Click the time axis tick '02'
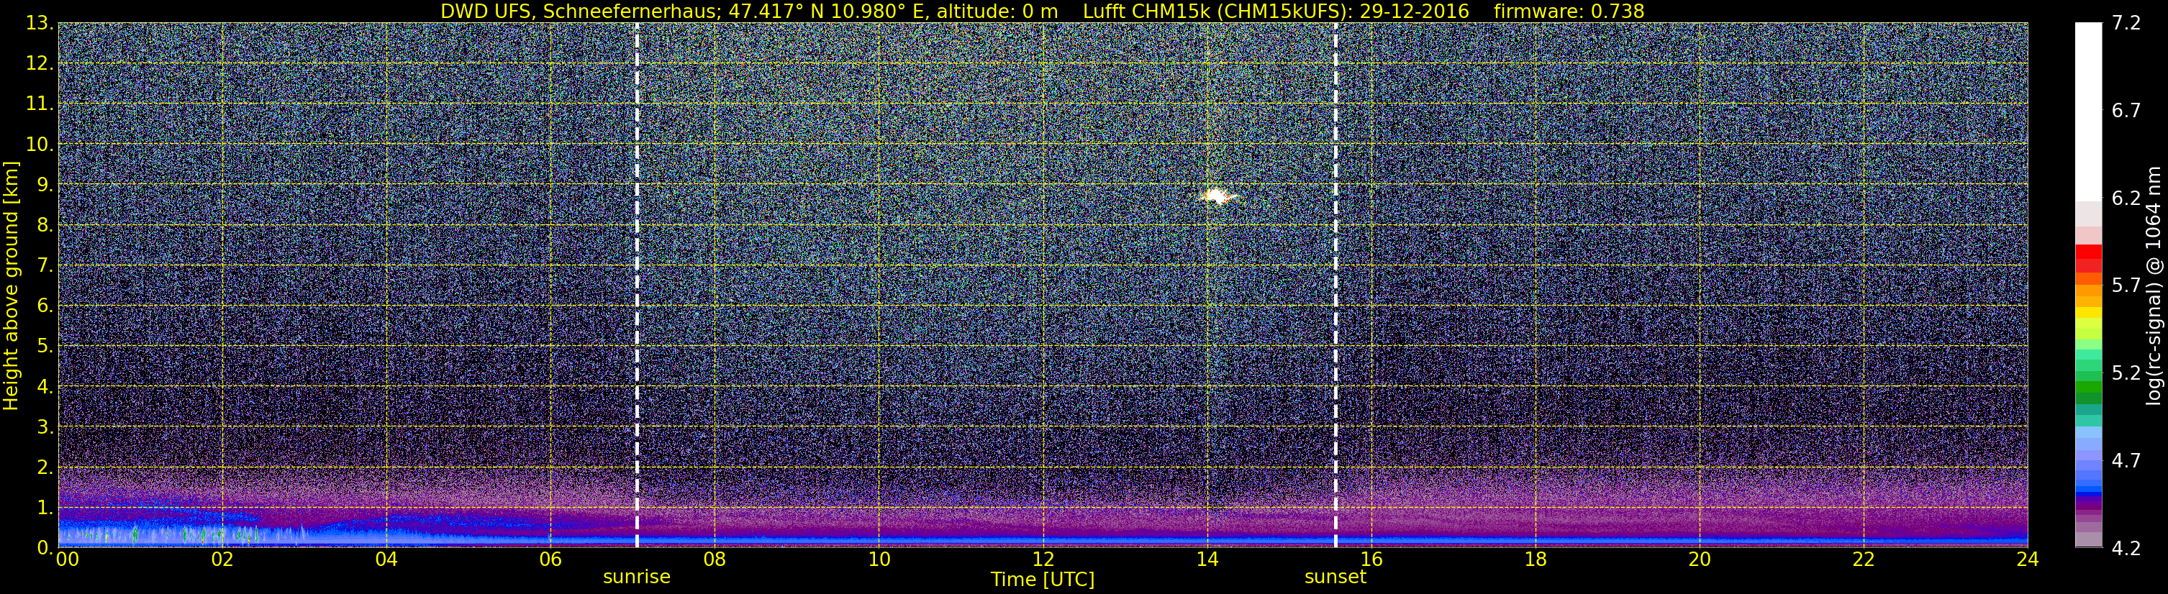 coord(222,559)
